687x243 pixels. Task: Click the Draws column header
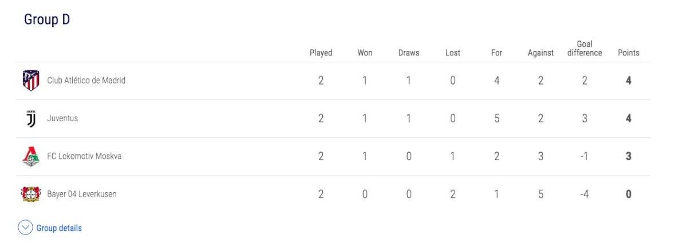click(409, 53)
